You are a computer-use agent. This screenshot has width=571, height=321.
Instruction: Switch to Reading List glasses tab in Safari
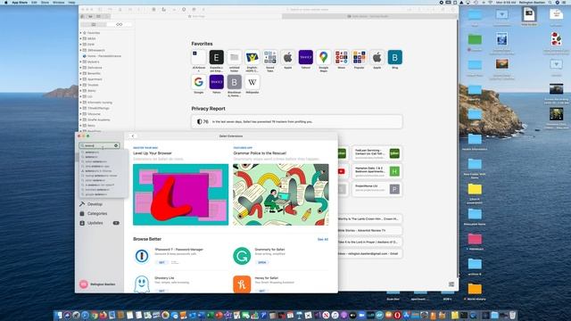(x=119, y=24)
